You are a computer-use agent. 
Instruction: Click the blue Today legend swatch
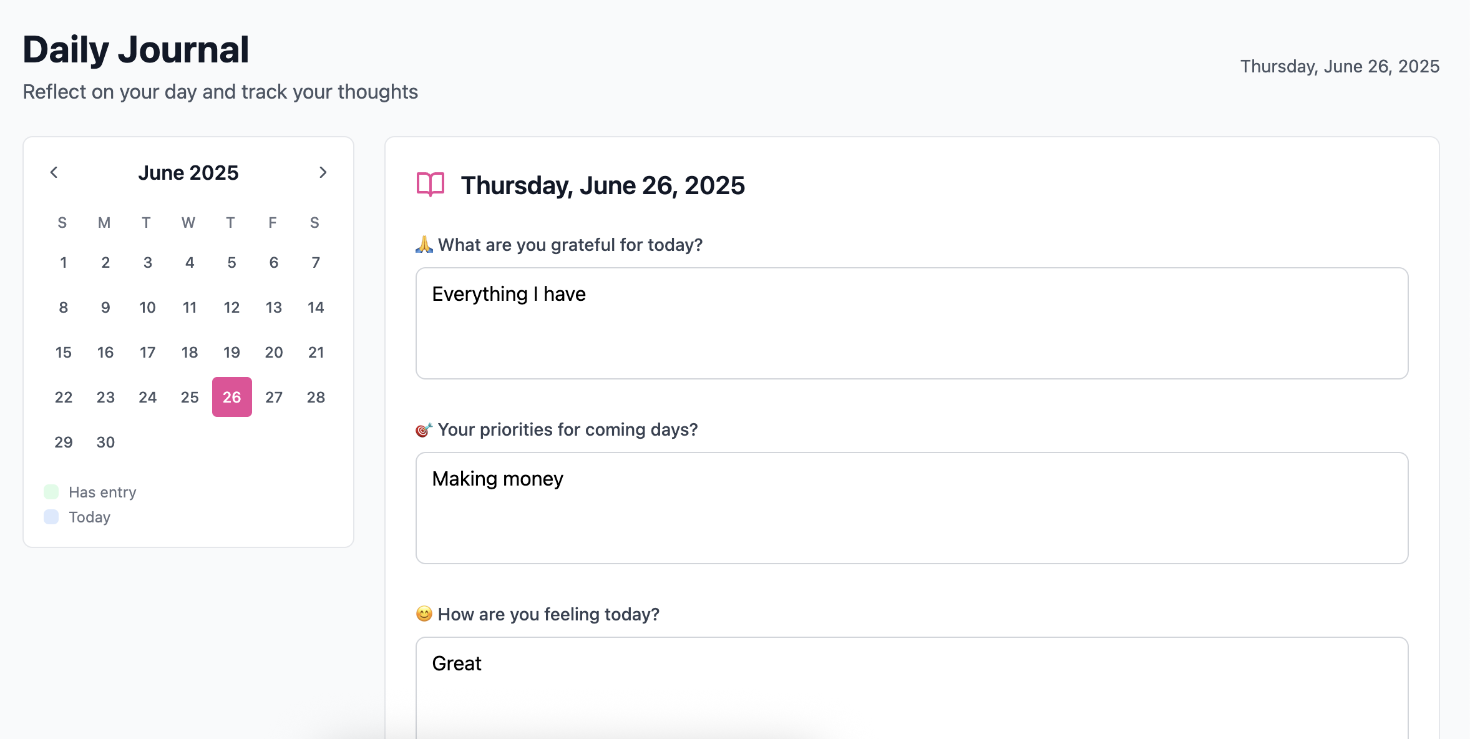pos(51,517)
